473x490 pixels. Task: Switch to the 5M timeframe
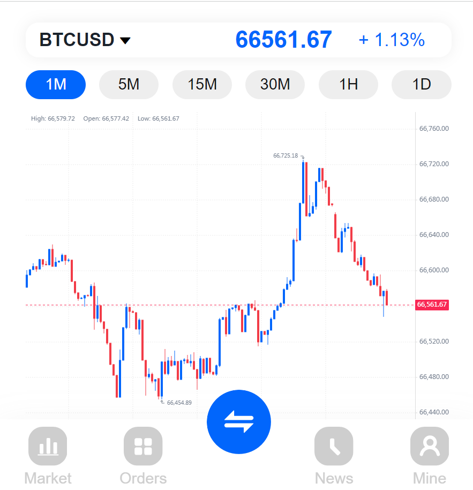pos(129,84)
